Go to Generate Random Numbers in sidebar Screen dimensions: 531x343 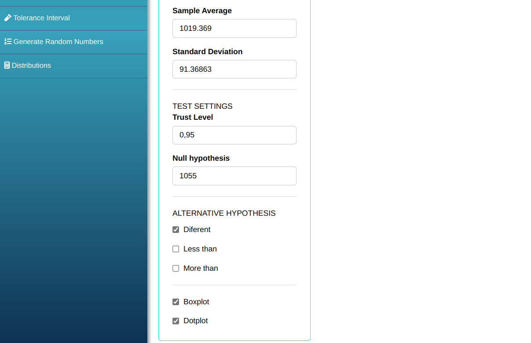pyautogui.click(x=58, y=42)
